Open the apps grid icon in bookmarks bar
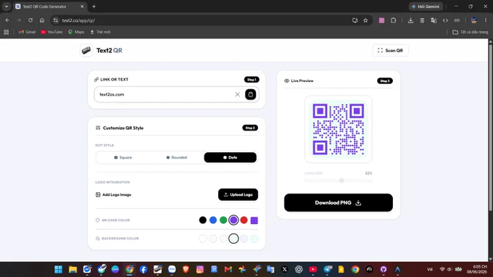The image size is (493, 277). (7, 32)
